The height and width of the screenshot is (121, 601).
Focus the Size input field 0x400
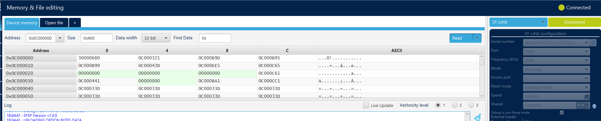pos(96,38)
